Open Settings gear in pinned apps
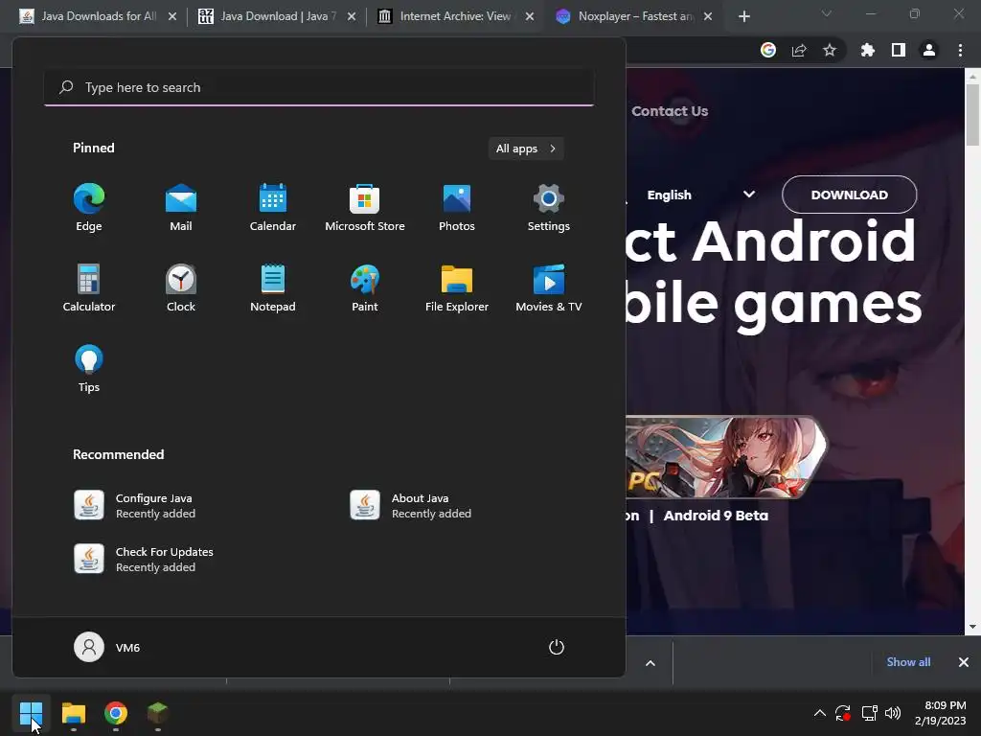Screen dimensions: 981x736 click(x=549, y=208)
